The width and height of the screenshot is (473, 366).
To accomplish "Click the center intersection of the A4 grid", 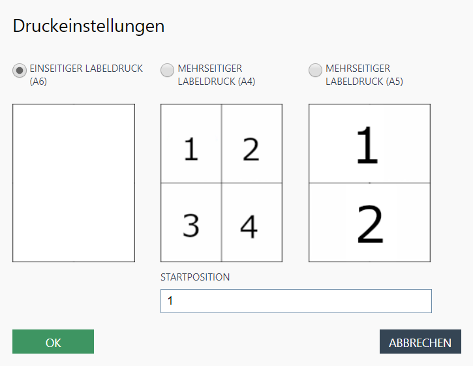I will (x=221, y=183).
